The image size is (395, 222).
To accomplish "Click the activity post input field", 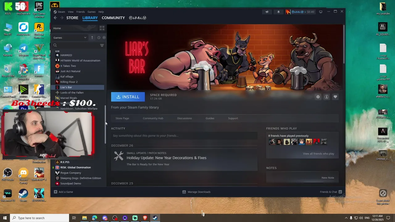I will point(184,136).
